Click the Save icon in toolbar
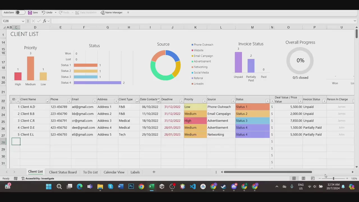 pos(30,12)
